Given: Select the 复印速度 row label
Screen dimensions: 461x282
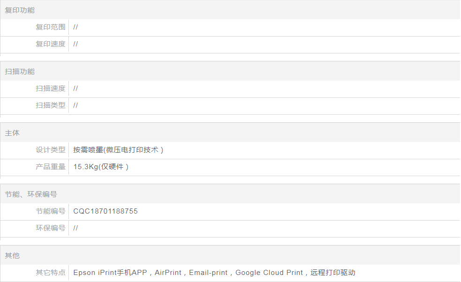Looking at the screenshot, I should 51,44.
